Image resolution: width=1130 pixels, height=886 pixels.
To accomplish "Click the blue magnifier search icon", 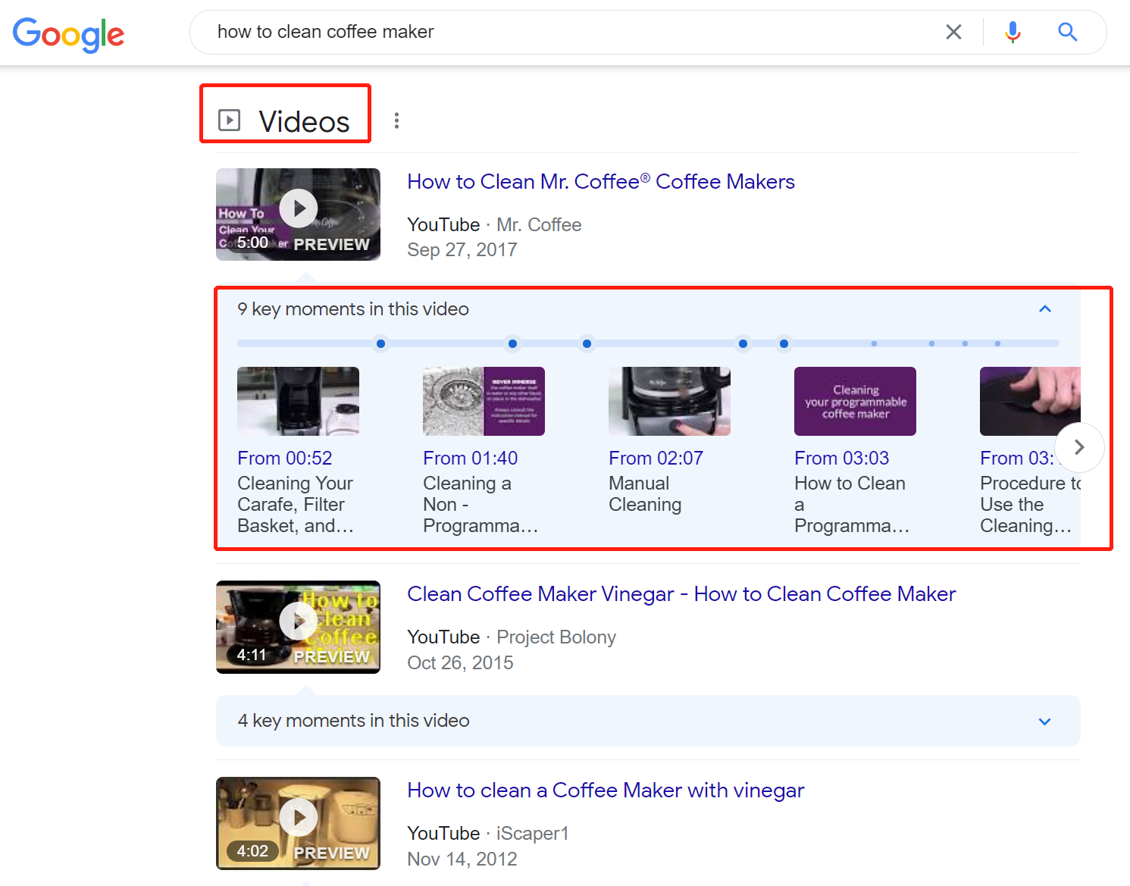I will point(1067,32).
